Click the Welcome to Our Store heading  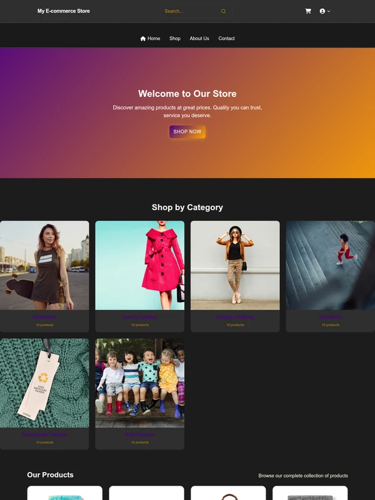click(187, 93)
